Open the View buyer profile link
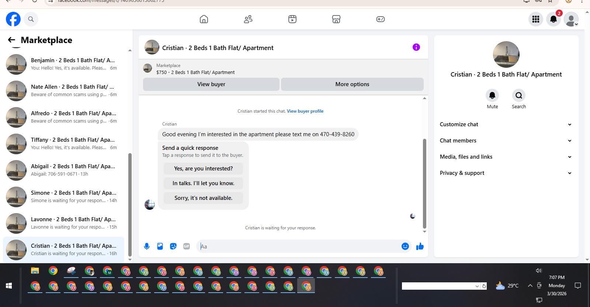 [x=305, y=111]
